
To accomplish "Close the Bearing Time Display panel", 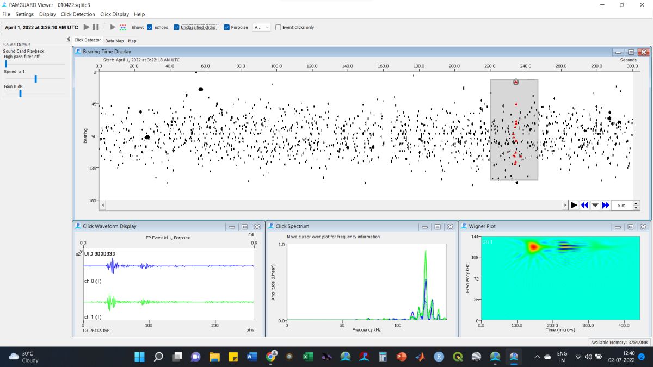I will (644, 52).
